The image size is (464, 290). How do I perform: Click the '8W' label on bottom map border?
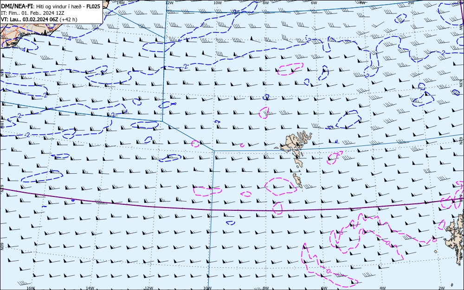[265, 288]
